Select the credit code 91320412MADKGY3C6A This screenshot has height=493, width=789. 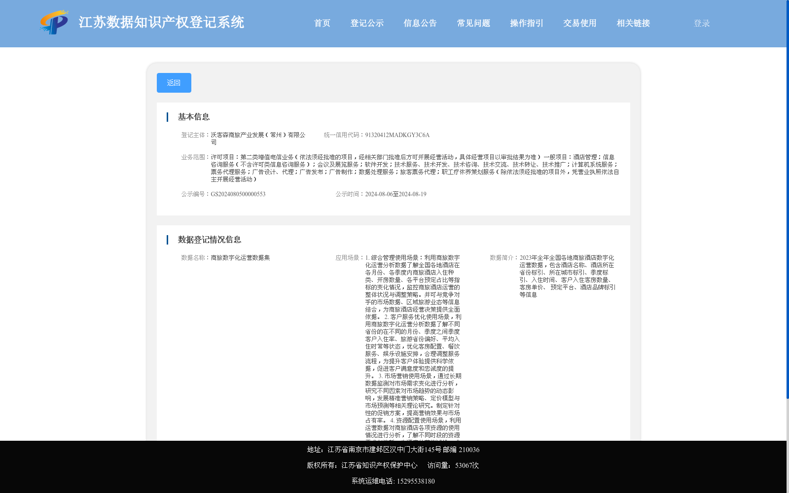(397, 135)
